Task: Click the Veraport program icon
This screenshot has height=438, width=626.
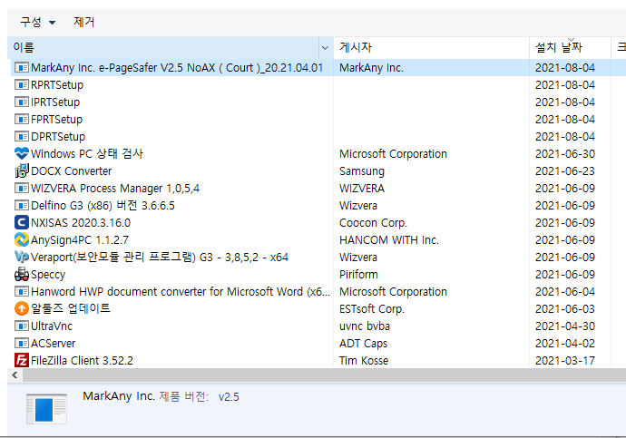Action: click(22, 258)
